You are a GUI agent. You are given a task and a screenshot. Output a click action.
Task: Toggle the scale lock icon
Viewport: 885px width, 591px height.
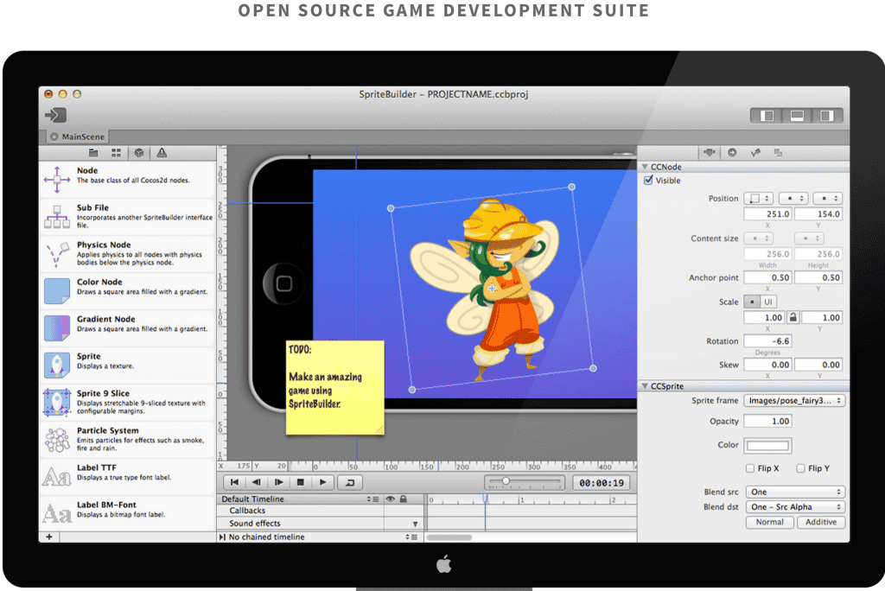(793, 317)
